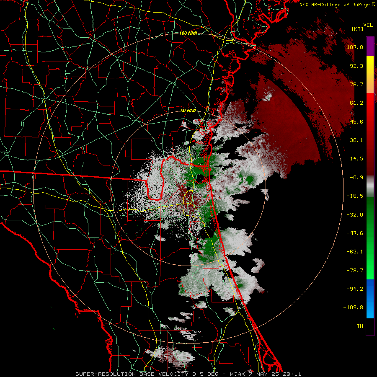Click the VEL legend title
The image size is (377, 377).
click(368, 25)
